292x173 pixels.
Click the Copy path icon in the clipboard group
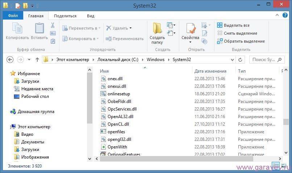point(53,34)
